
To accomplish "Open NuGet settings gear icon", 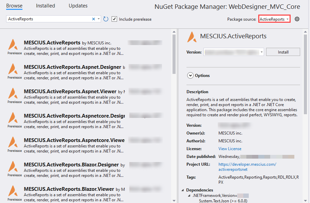I will pos(297,19).
